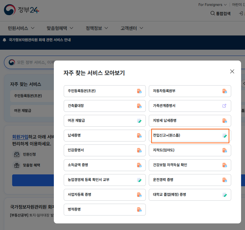The image size is (245, 230).
Task: Click pencil icon beside 여권 재발급 in popup
Action: [139, 121]
